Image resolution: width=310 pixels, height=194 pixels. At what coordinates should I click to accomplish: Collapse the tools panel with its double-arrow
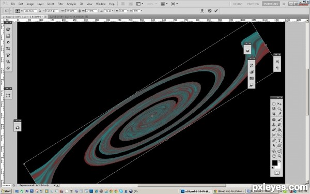click(x=278, y=97)
